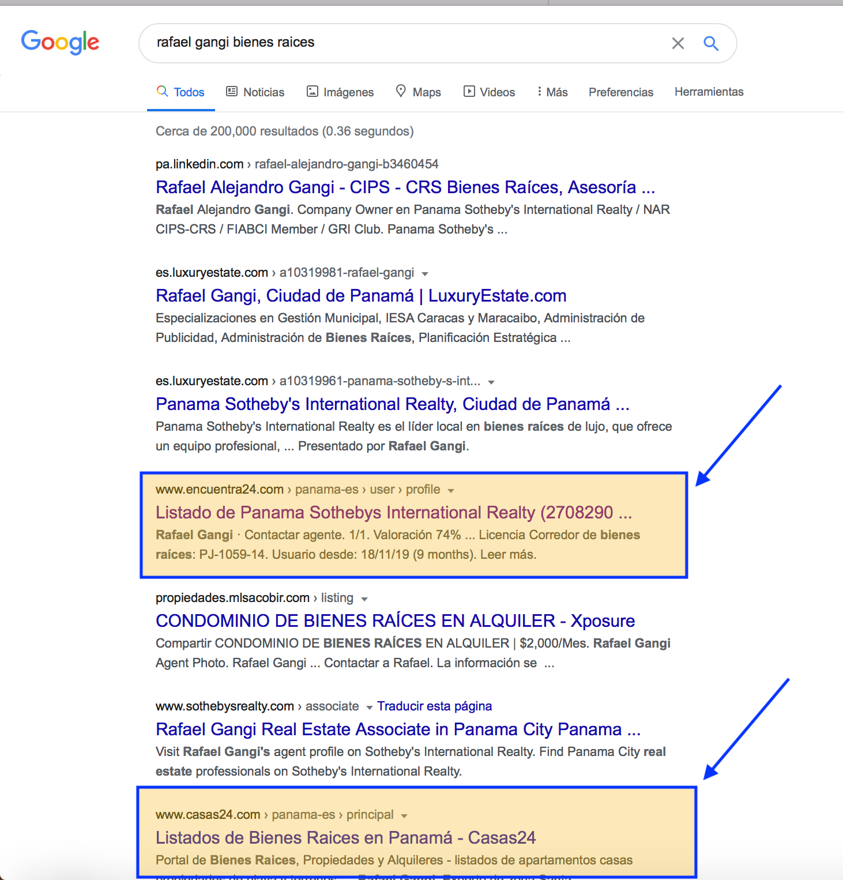Select the Todos tab
Viewport: 843px width, 880px height.
181,92
